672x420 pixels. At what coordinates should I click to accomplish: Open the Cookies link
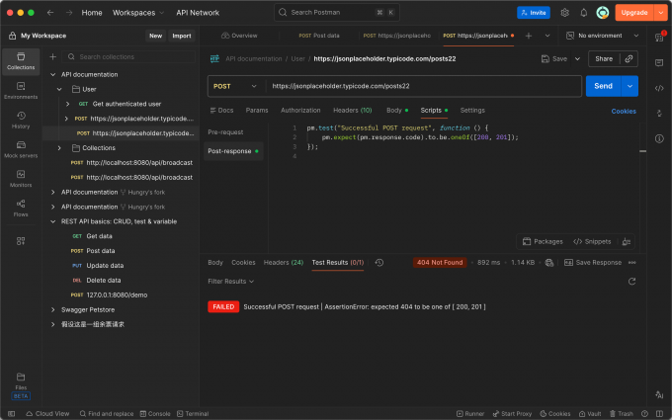(624, 111)
